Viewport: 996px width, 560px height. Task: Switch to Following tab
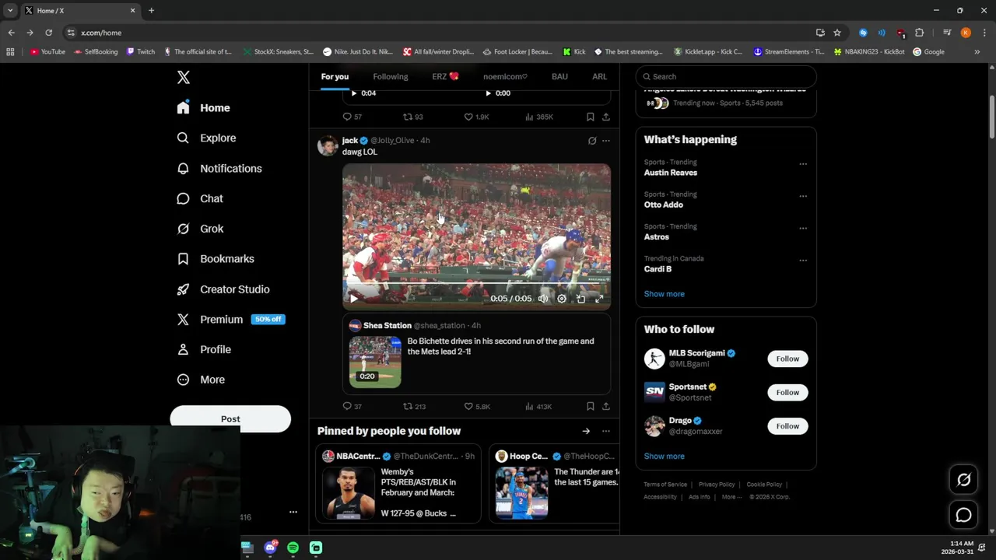tap(390, 76)
